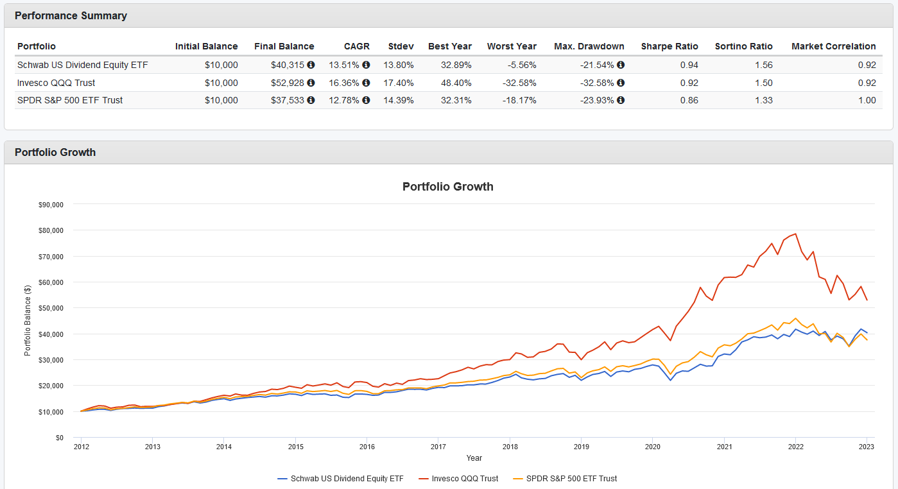Click the $90,000 y-axis label
This screenshot has width=898, height=489.
click(51, 204)
